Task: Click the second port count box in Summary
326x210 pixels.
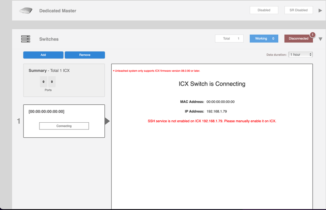Action: pyautogui.click(x=52, y=82)
